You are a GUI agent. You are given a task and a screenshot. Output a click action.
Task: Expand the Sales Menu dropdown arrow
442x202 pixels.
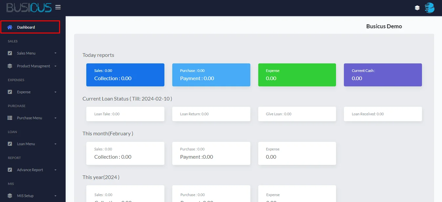click(x=55, y=53)
